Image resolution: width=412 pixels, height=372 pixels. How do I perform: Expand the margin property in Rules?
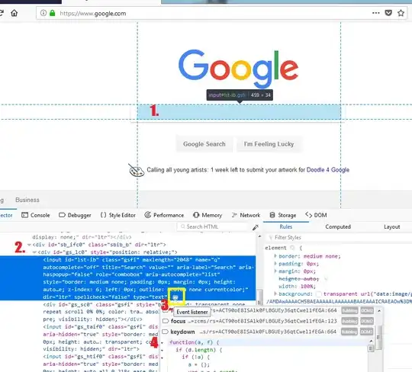(275, 271)
